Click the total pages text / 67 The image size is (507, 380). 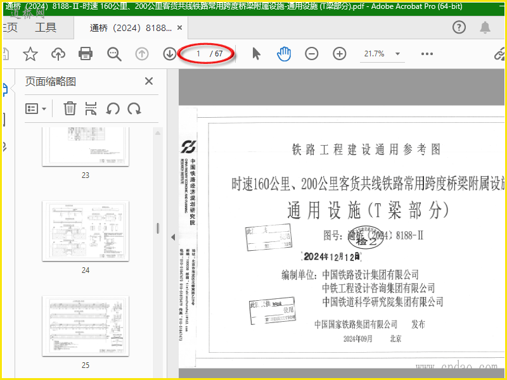click(216, 54)
